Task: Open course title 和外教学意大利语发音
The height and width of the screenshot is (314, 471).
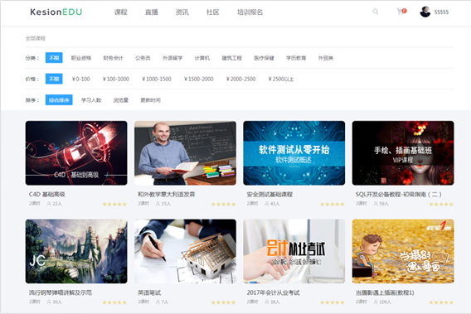Action: pyautogui.click(x=167, y=194)
